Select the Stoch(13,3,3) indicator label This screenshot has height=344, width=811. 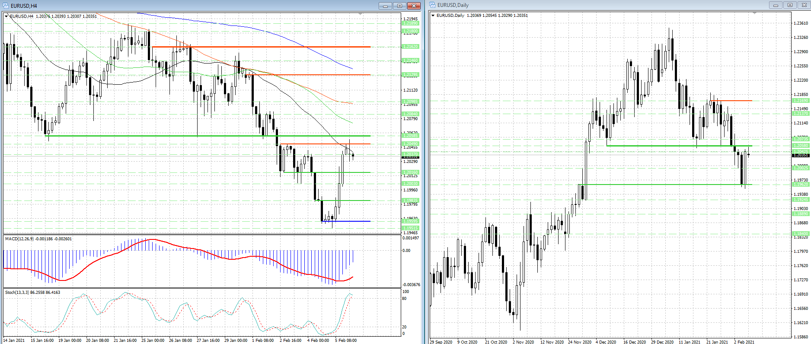[x=32, y=293]
